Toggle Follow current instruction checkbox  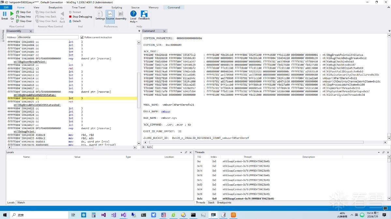click(82, 37)
